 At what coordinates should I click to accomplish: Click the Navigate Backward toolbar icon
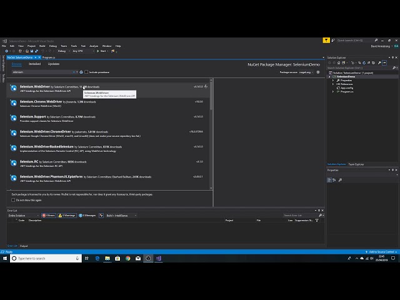(x=7, y=51)
